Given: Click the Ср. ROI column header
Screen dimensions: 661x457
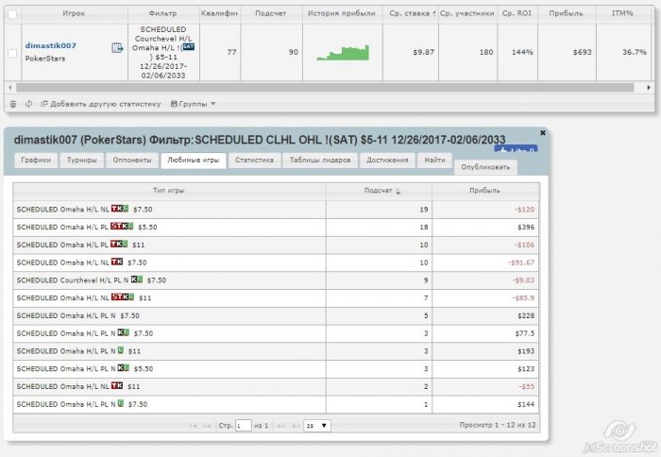Looking at the screenshot, I should 517,13.
